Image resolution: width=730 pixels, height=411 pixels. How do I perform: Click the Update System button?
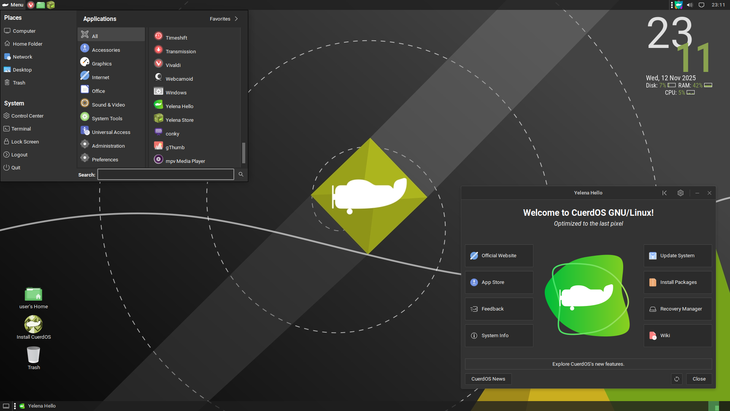(x=678, y=256)
